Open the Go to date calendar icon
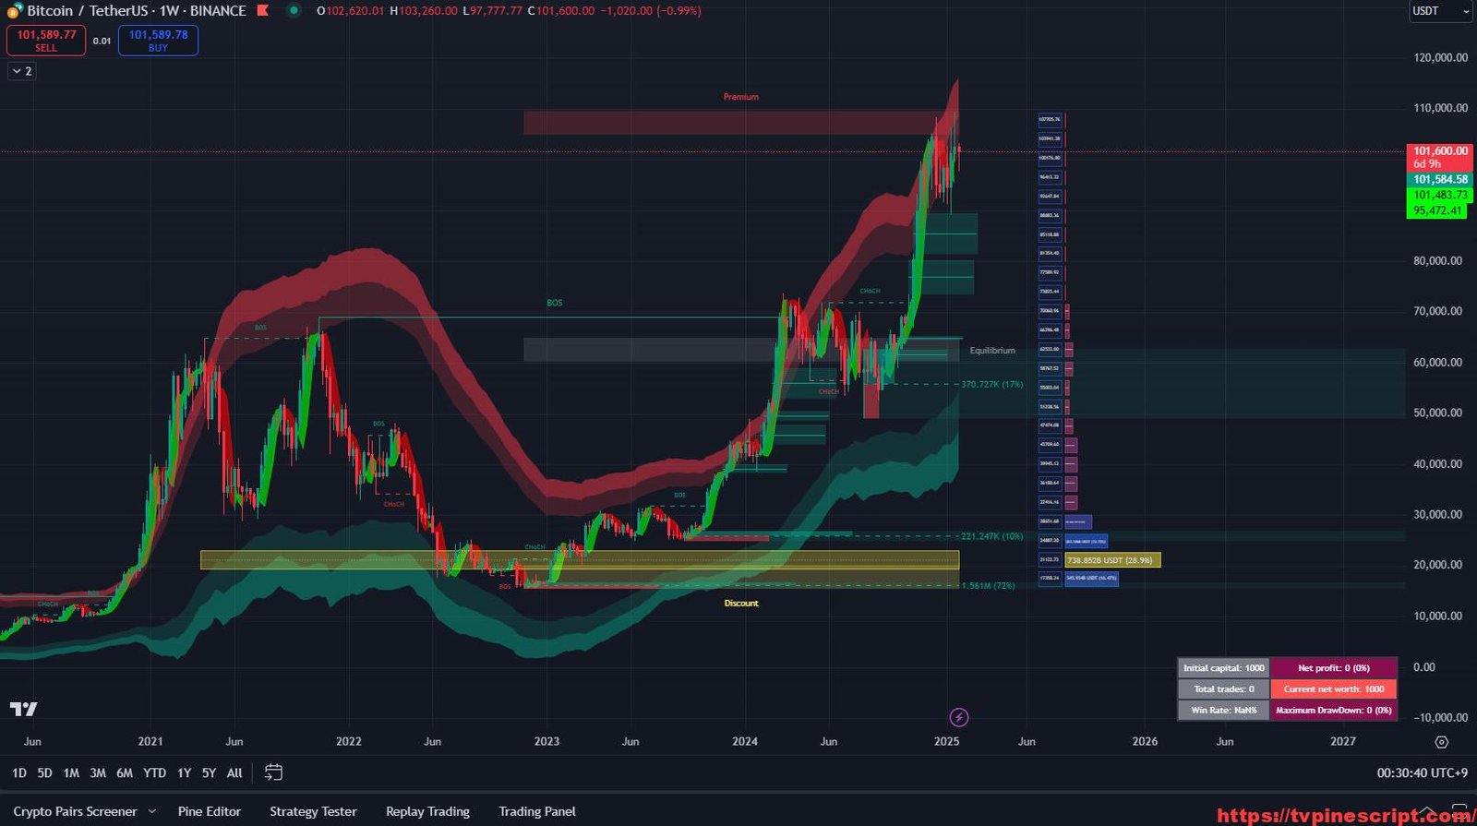Screen dimensions: 1477x826 pyautogui.click(x=273, y=772)
